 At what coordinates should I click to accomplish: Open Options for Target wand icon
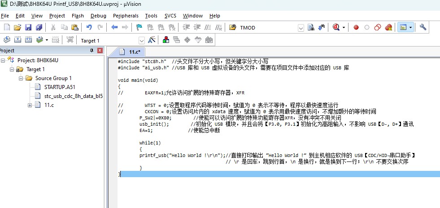pyautogui.click(x=152, y=40)
